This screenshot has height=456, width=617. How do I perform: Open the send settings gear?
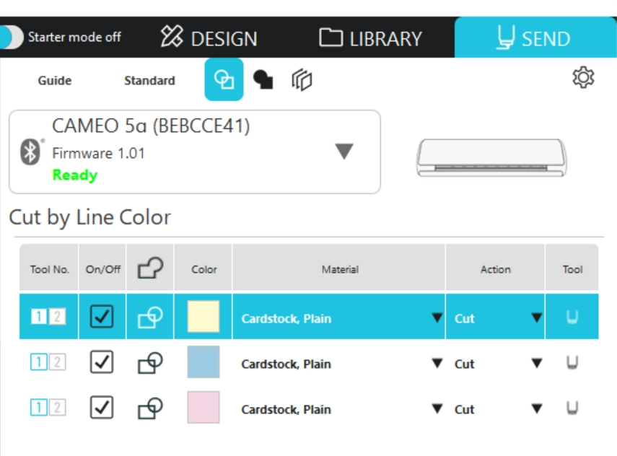(583, 78)
